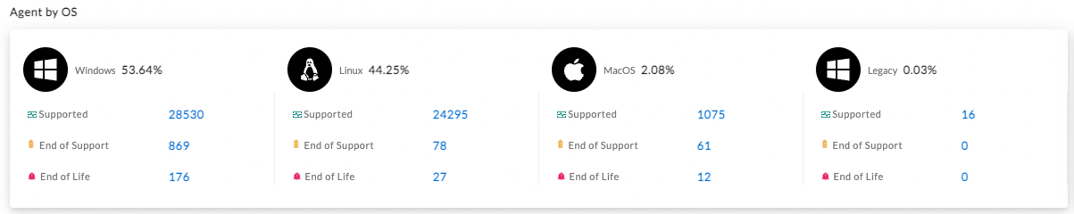Click the End of Life bell icon under MacOS
This screenshot has height=214, width=1074.
pos(561,176)
